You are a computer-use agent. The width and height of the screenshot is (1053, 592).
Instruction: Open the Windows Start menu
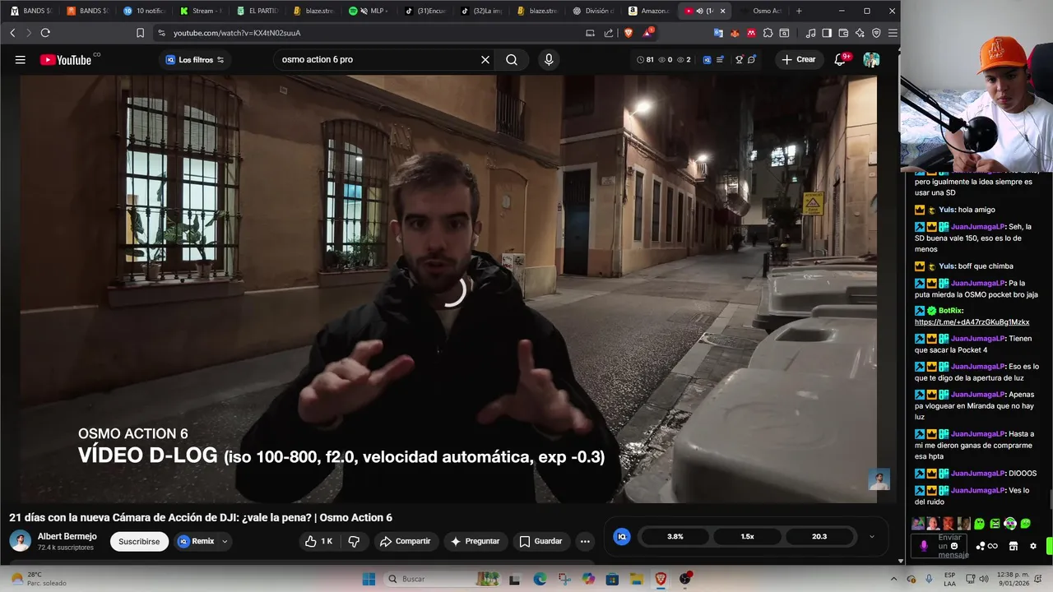point(369,579)
